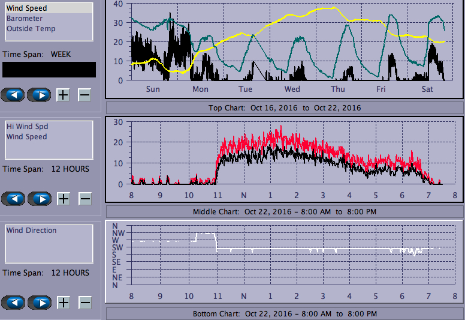Select Wind Direction in bottom chart list

[31, 231]
